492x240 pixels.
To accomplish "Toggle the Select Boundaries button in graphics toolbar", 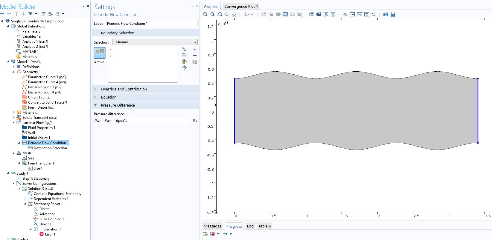I will point(285,14).
